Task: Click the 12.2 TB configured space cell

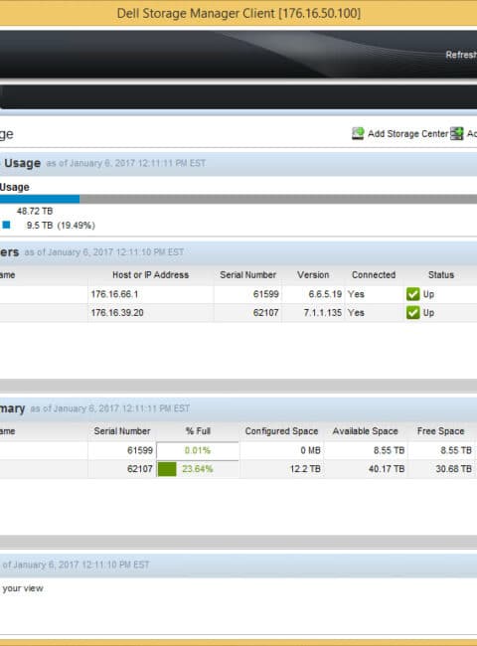Action: click(x=282, y=469)
